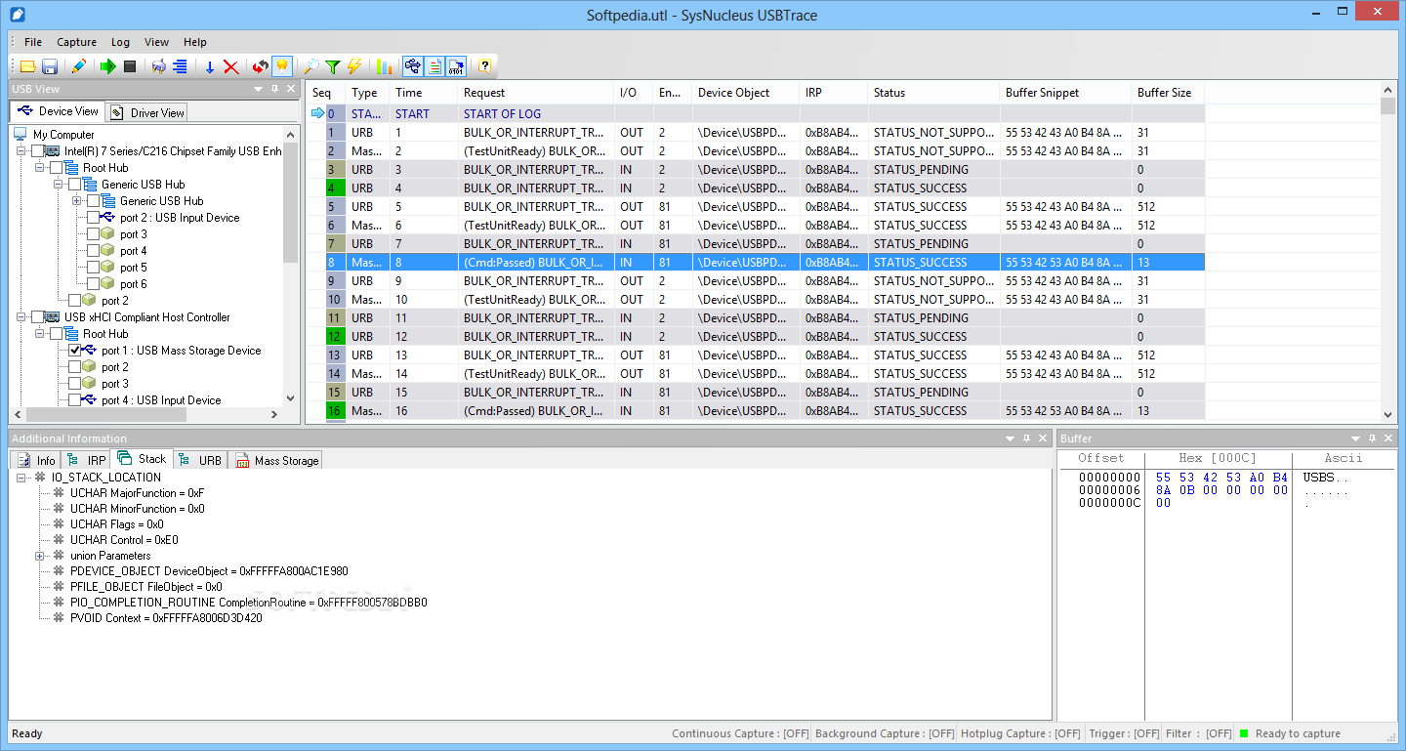
Task: Switch to the Mass Storage tab
Action: point(276,460)
